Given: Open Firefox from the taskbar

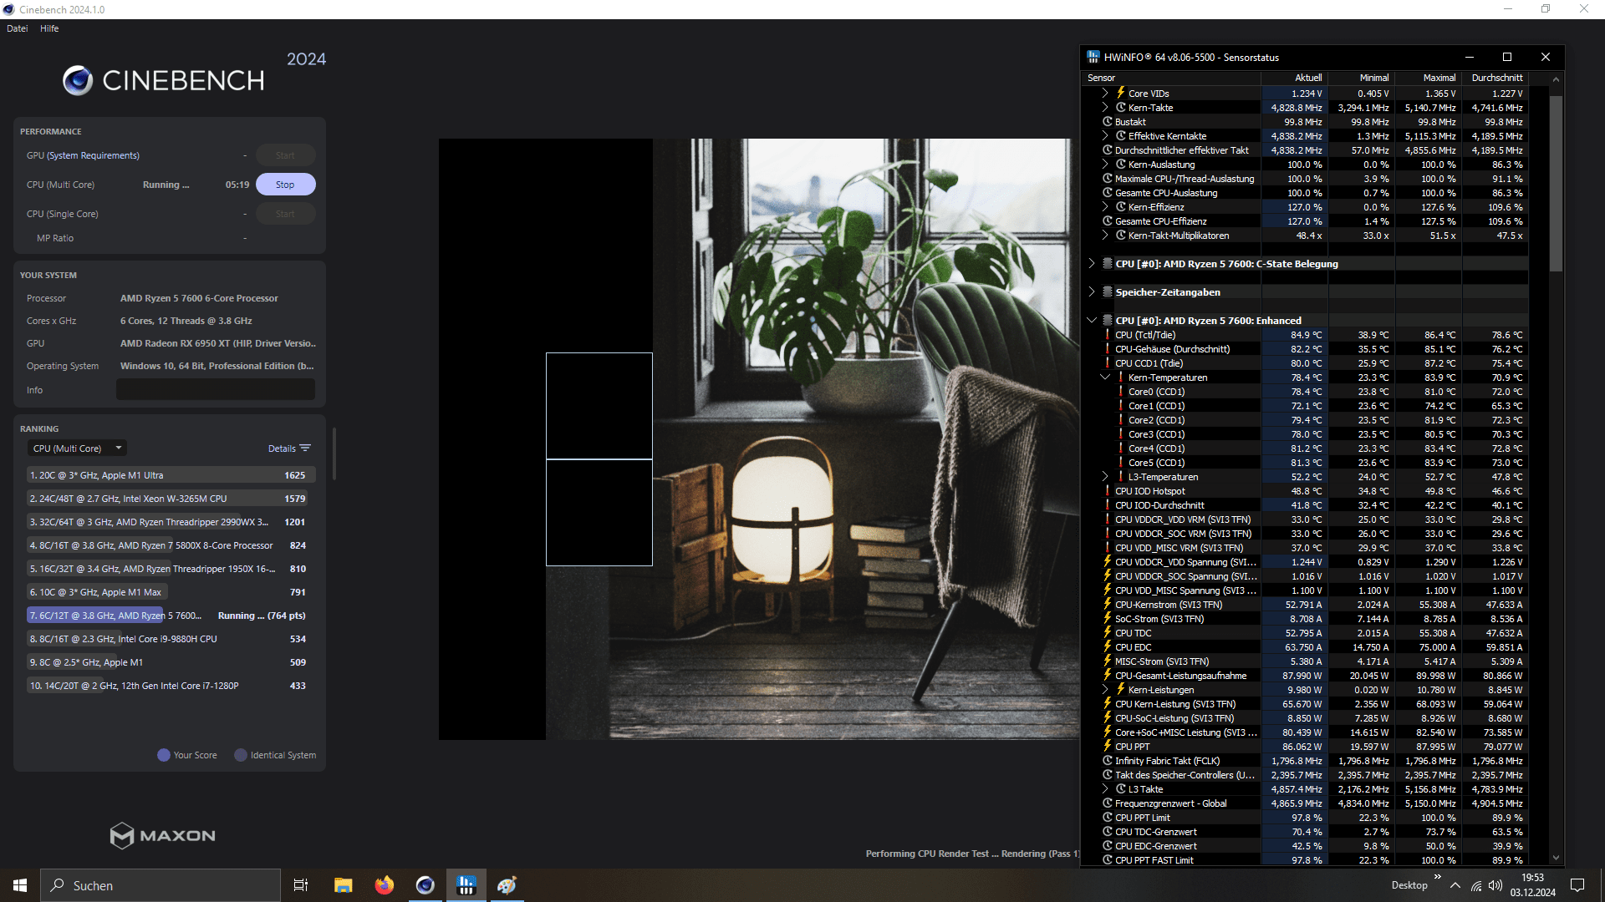Looking at the screenshot, I should (385, 885).
